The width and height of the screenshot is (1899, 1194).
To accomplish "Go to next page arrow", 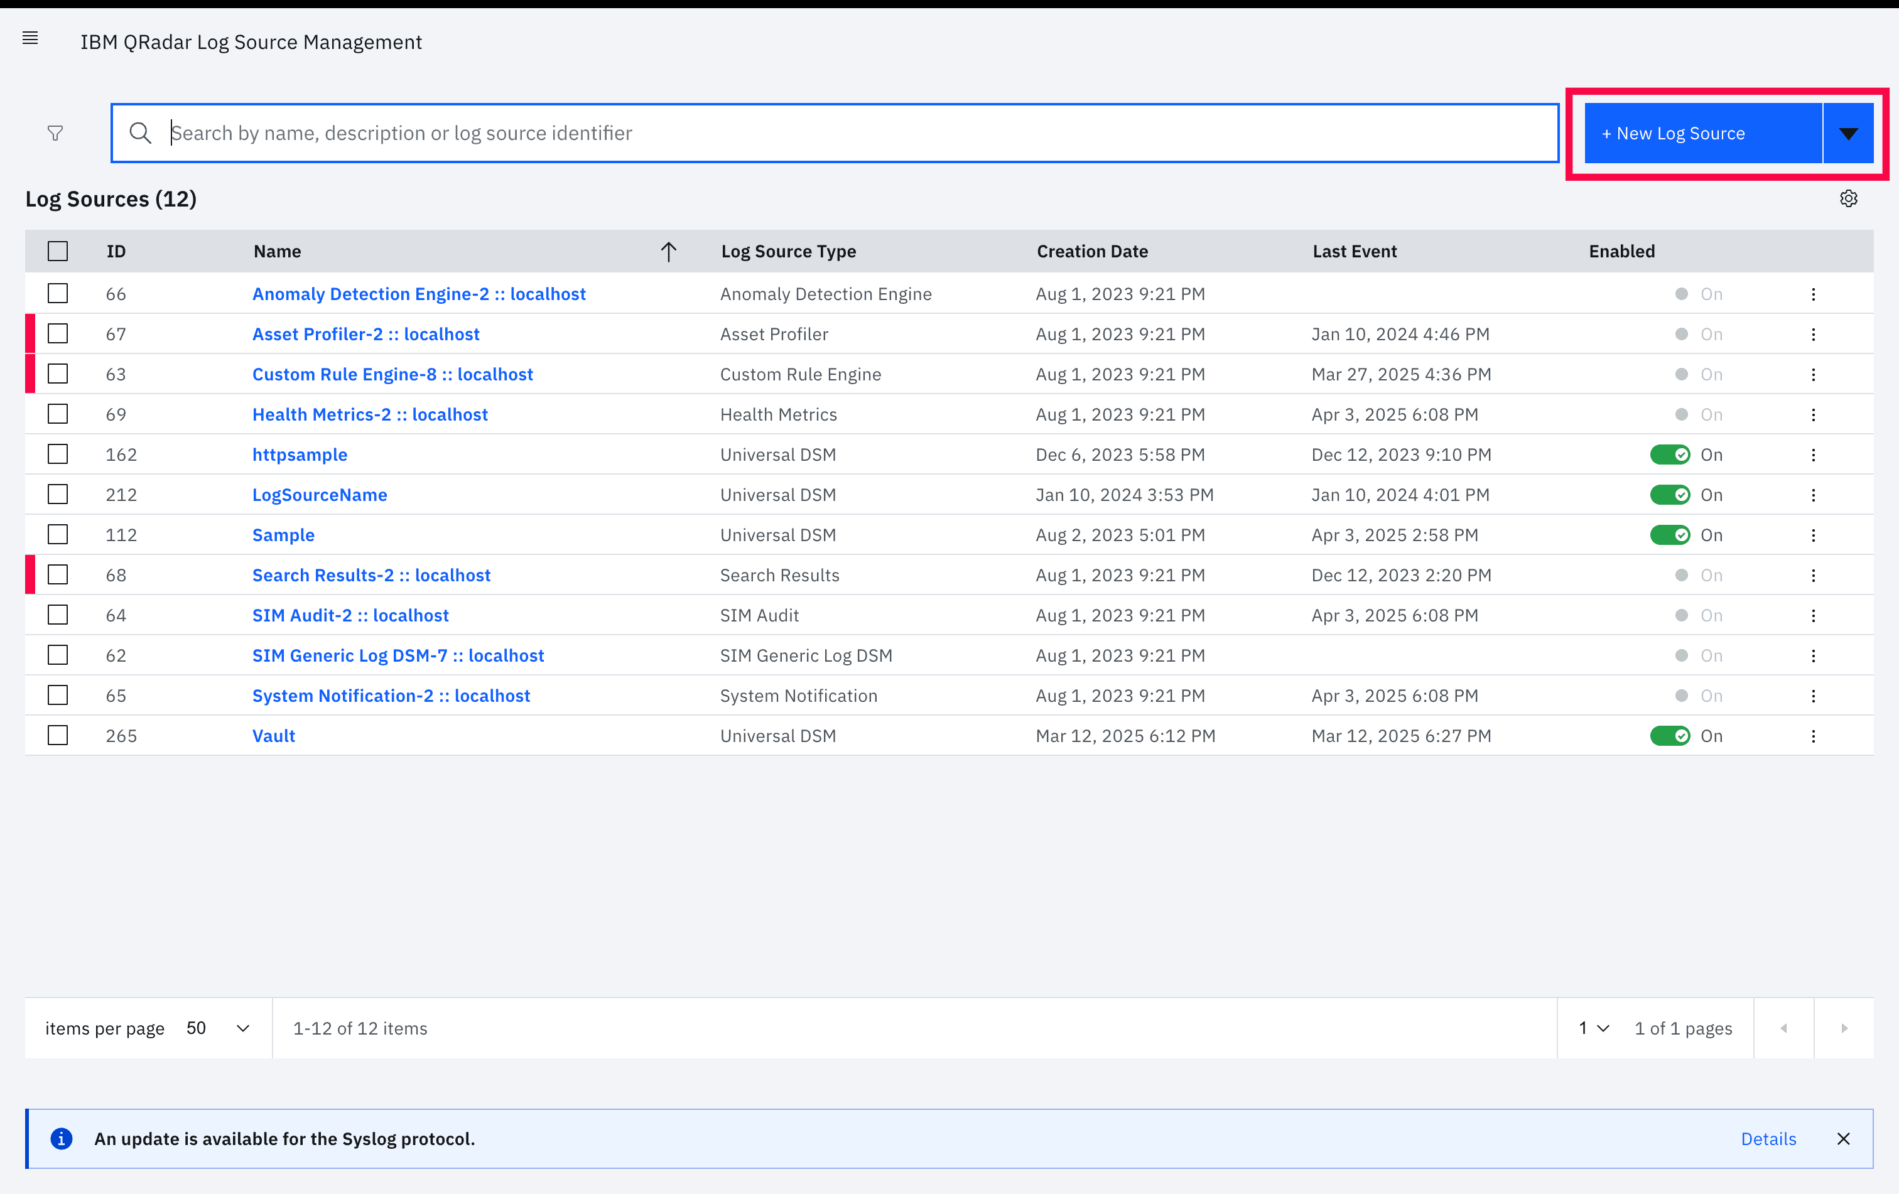I will (x=1844, y=1028).
